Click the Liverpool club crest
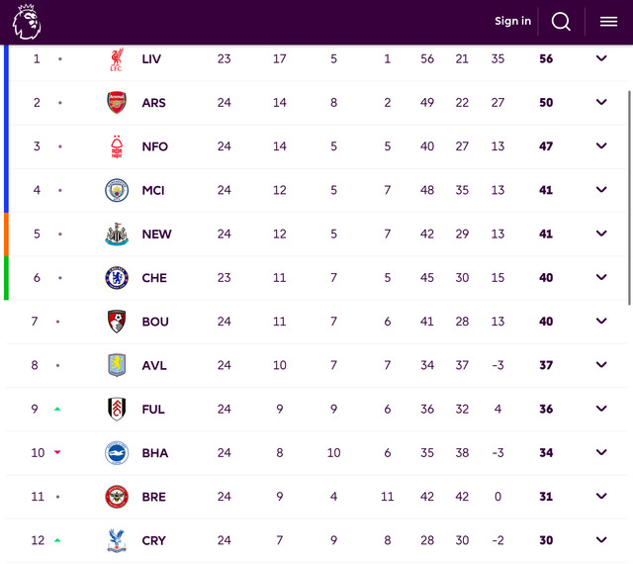 point(117,59)
